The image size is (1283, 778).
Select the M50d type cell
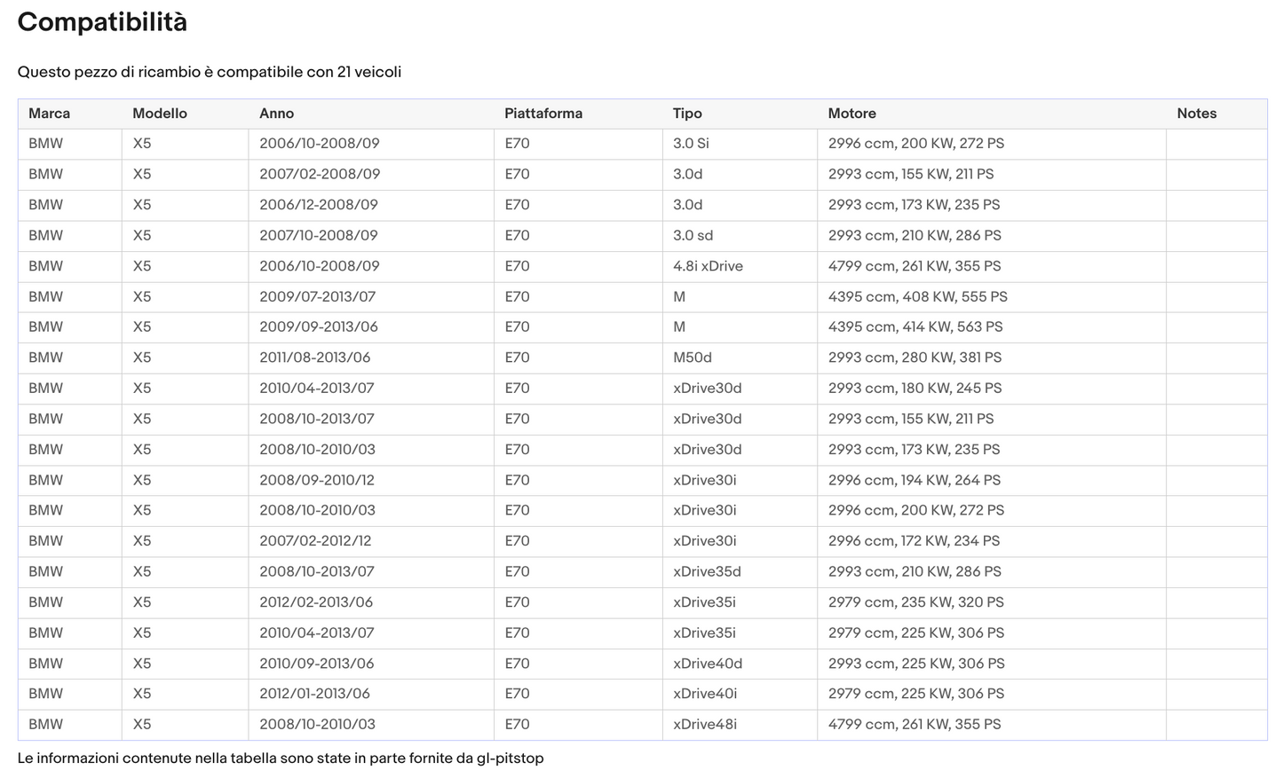pyautogui.click(x=693, y=358)
